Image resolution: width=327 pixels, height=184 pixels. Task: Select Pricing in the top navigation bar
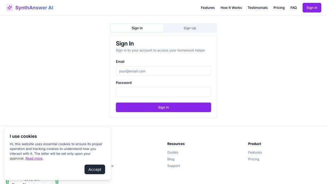click(x=279, y=8)
